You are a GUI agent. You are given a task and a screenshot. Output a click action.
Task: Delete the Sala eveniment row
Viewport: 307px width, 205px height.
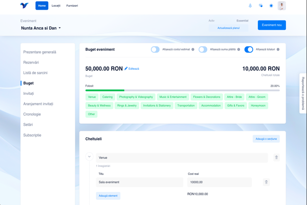266,182
